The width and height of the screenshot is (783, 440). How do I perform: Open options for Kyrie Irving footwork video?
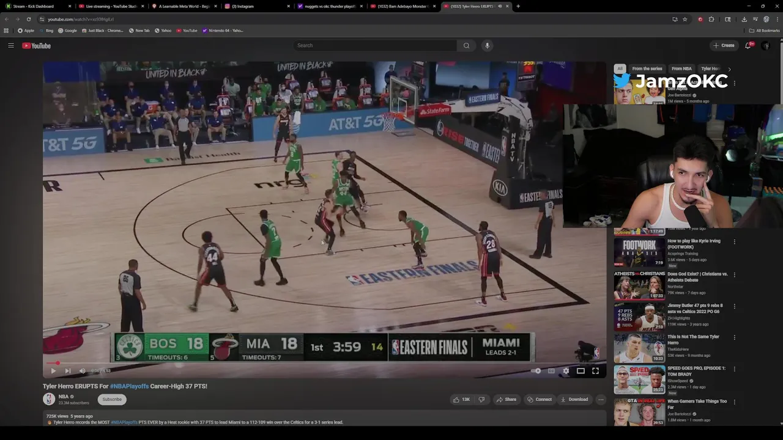(x=735, y=242)
